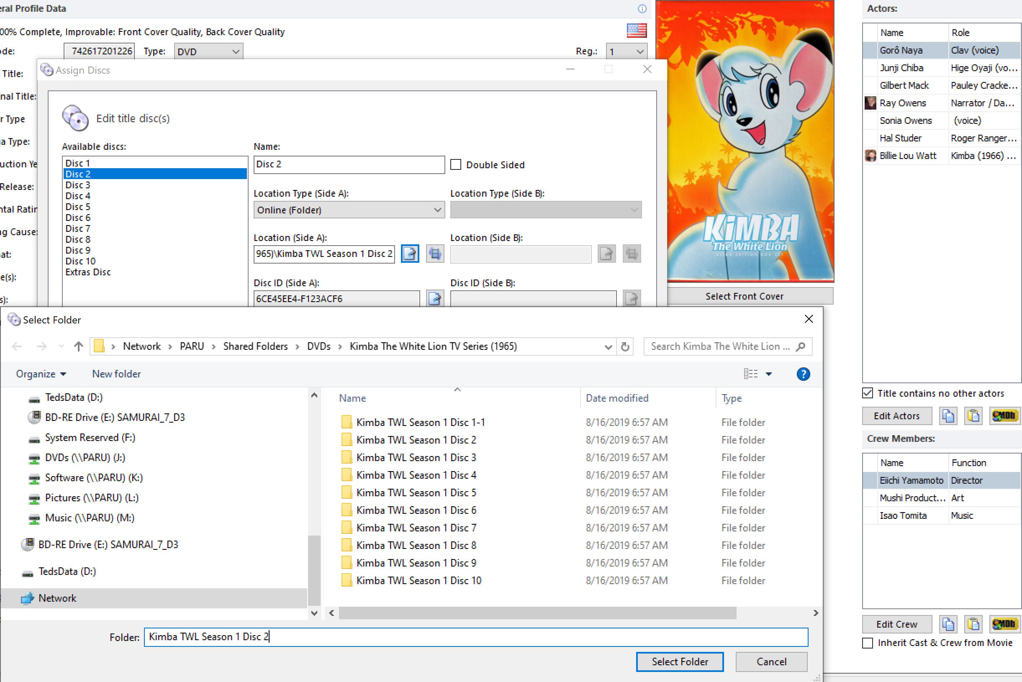The height and width of the screenshot is (682, 1022).
Task: Close the Select Folder dialog
Action: tap(809, 319)
